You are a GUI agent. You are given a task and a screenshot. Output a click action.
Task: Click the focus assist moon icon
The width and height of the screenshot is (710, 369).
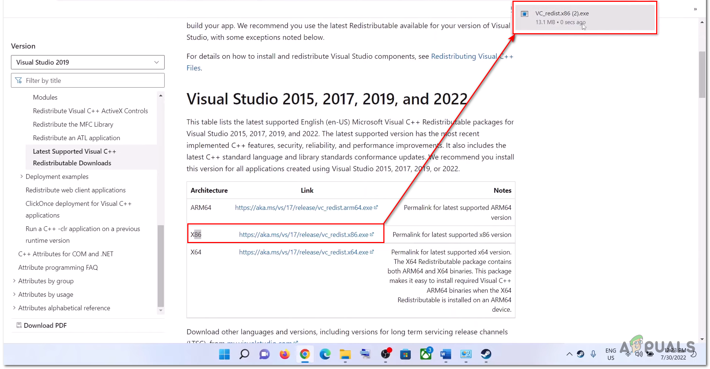click(x=693, y=354)
